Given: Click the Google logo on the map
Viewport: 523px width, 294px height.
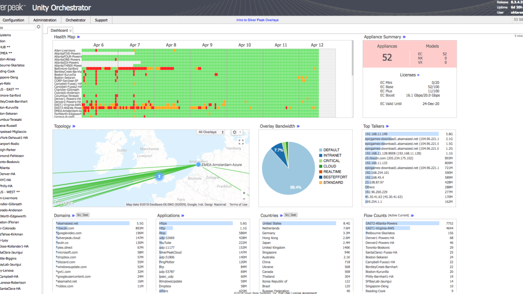Looking at the screenshot, I should (64, 203).
